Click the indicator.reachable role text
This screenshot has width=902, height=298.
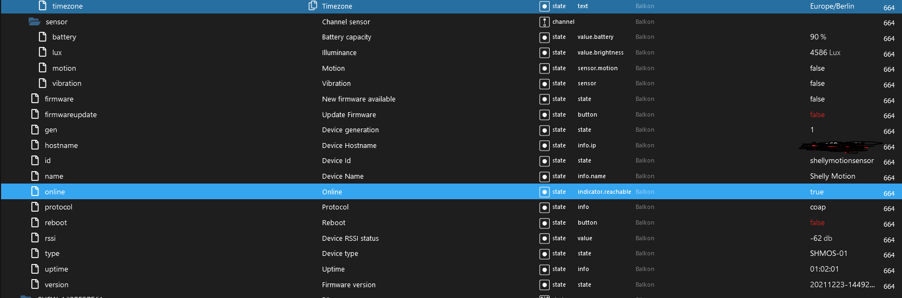coord(604,192)
